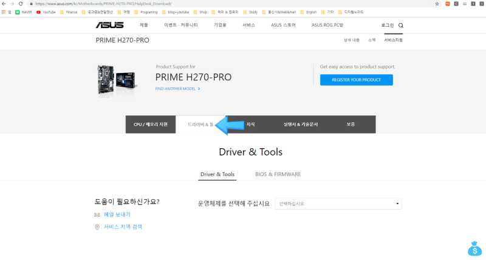The image size is (486, 260).
Task: Bookmark this page with the star icon
Action: (437, 4)
